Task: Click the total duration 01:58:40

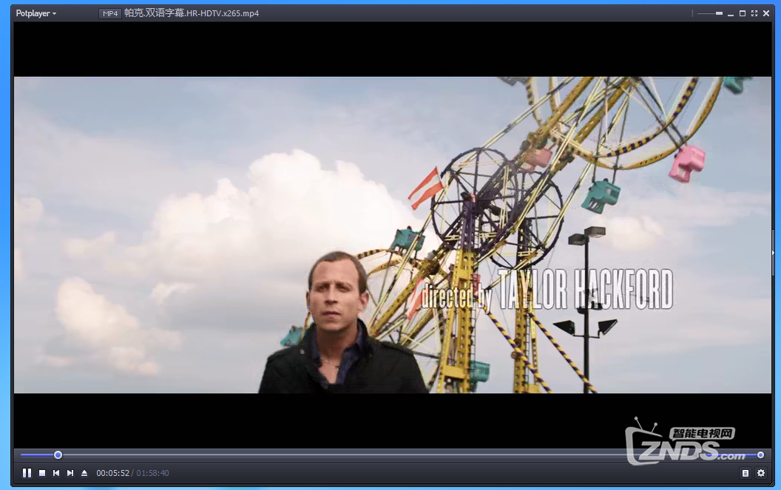Action: point(152,473)
